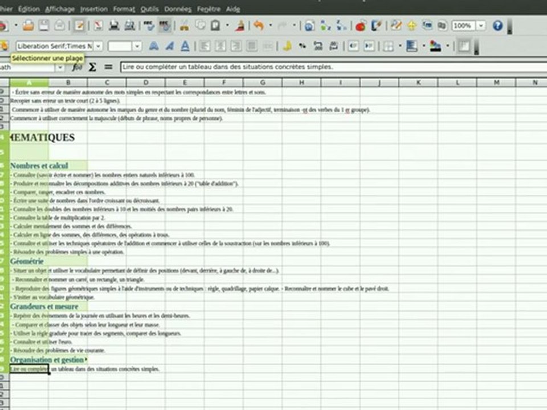
Task: Expand the font name dropdown arrow
Action: [99, 46]
